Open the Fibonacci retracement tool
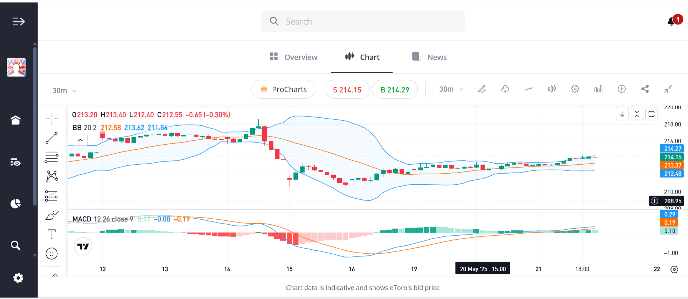688x299 pixels. [52, 157]
